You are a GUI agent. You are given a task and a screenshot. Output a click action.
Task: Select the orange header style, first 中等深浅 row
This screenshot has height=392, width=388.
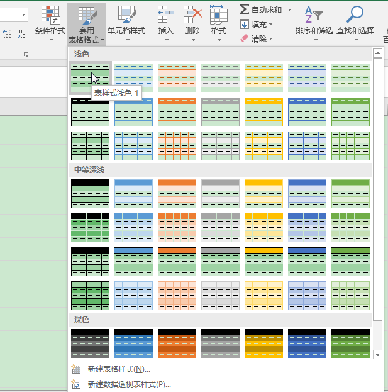click(x=177, y=194)
